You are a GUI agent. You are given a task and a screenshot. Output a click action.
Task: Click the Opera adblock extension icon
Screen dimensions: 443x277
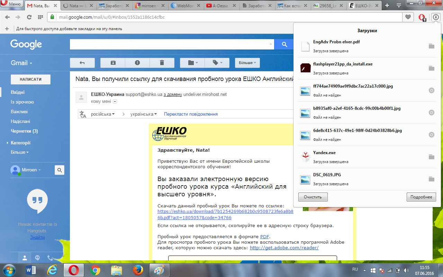422,17
